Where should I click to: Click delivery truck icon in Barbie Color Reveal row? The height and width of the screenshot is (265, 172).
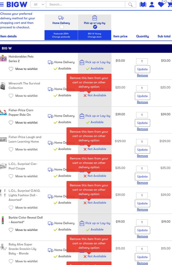pyautogui.click(x=51, y=223)
